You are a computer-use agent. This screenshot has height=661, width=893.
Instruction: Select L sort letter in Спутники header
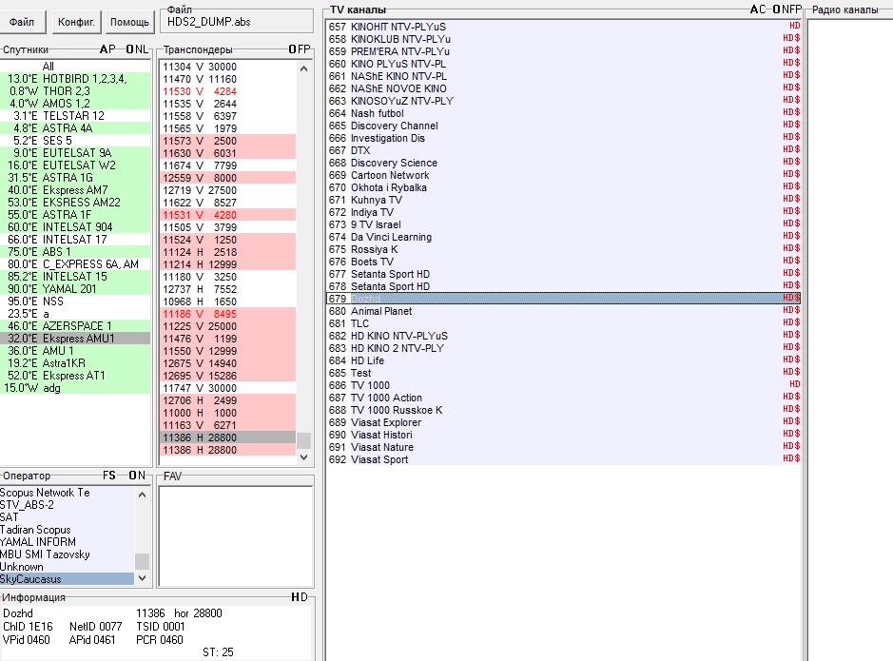point(146,49)
